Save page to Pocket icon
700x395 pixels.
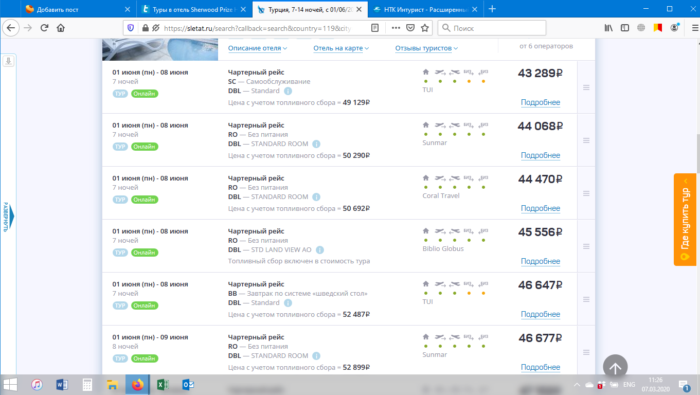[x=410, y=28]
